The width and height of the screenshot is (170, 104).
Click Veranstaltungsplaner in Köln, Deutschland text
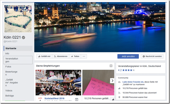point(140,66)
